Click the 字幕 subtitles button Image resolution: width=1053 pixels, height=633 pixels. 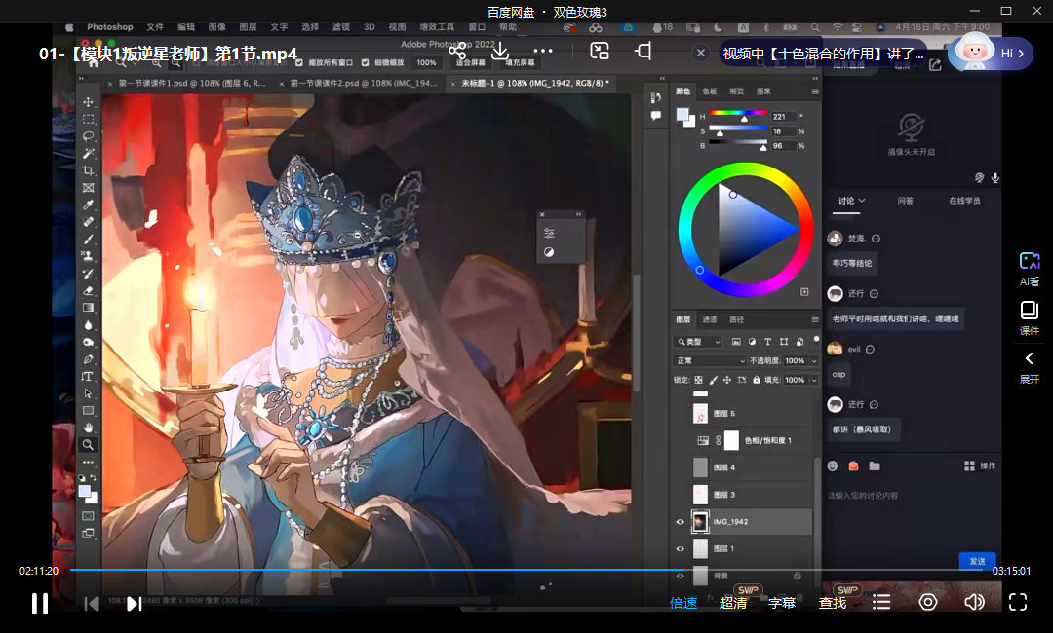tap(782, 603)
